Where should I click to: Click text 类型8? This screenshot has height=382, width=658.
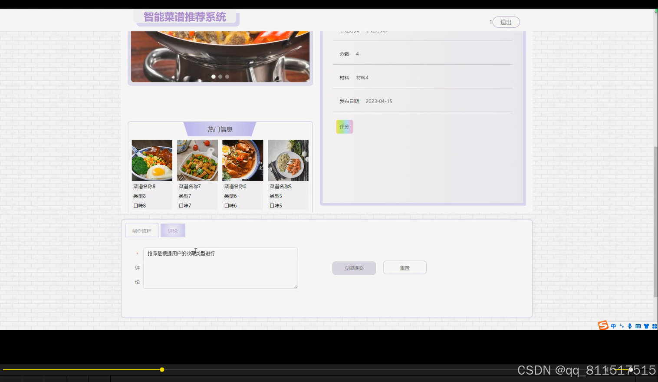140,196
